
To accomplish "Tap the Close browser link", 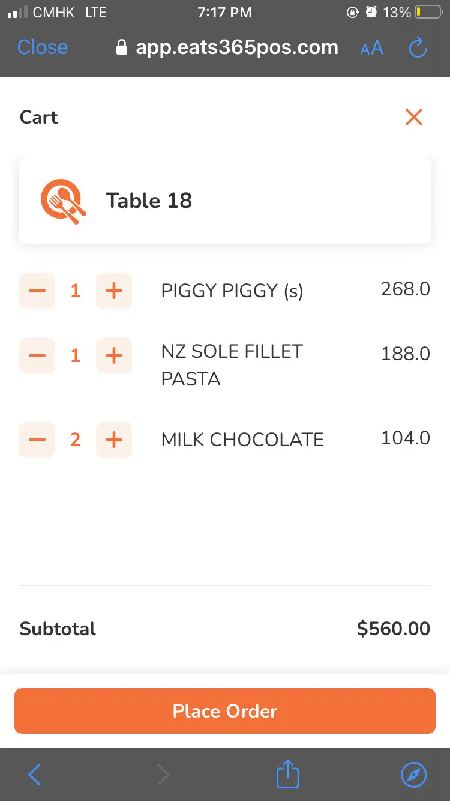I will (x=43, y=47).
